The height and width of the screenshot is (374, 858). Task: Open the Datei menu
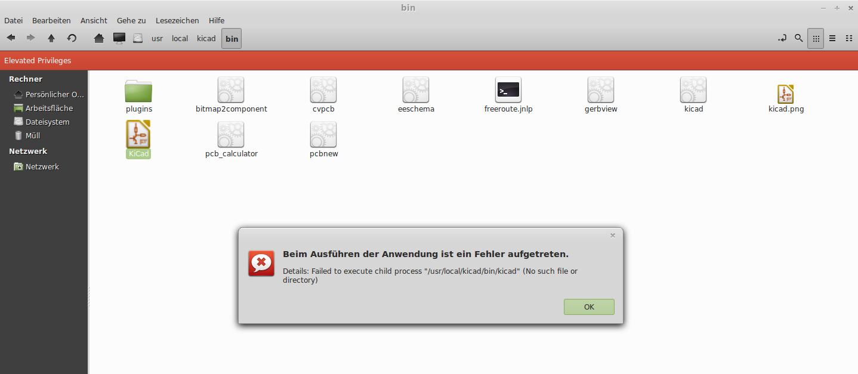click(13, 20)
